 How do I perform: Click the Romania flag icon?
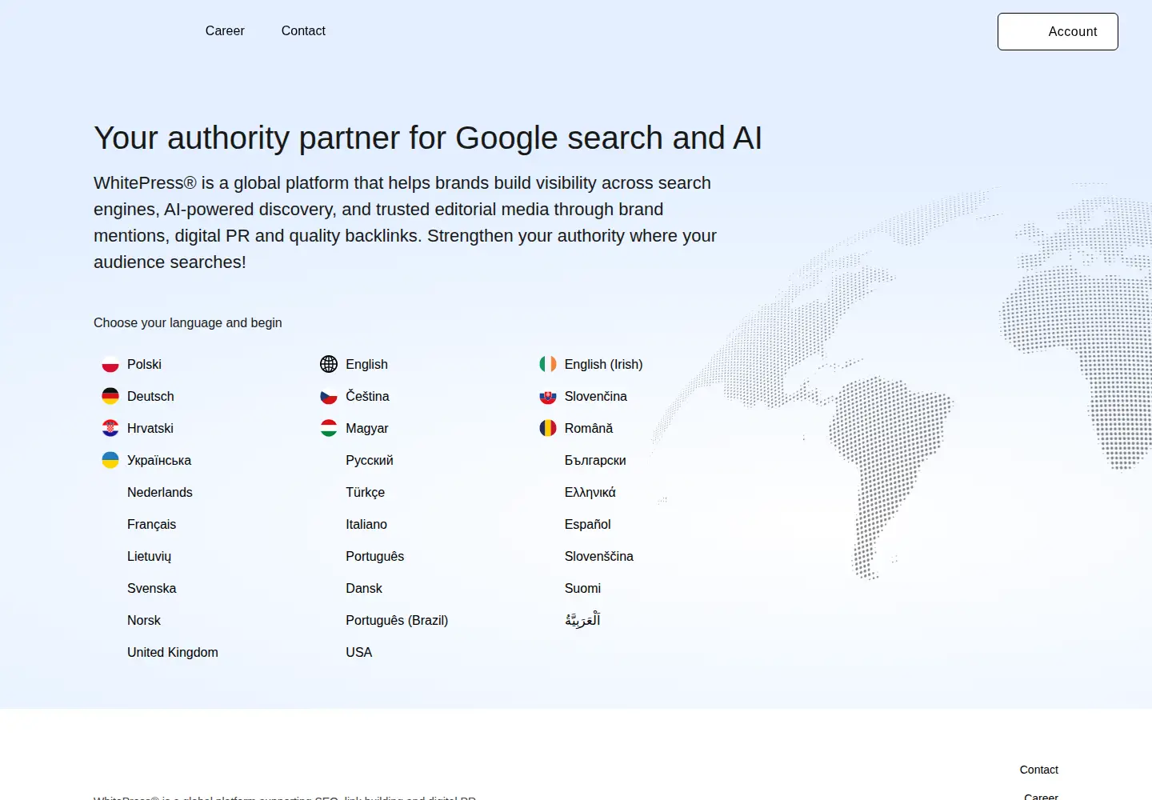click(x=548, y=428)
